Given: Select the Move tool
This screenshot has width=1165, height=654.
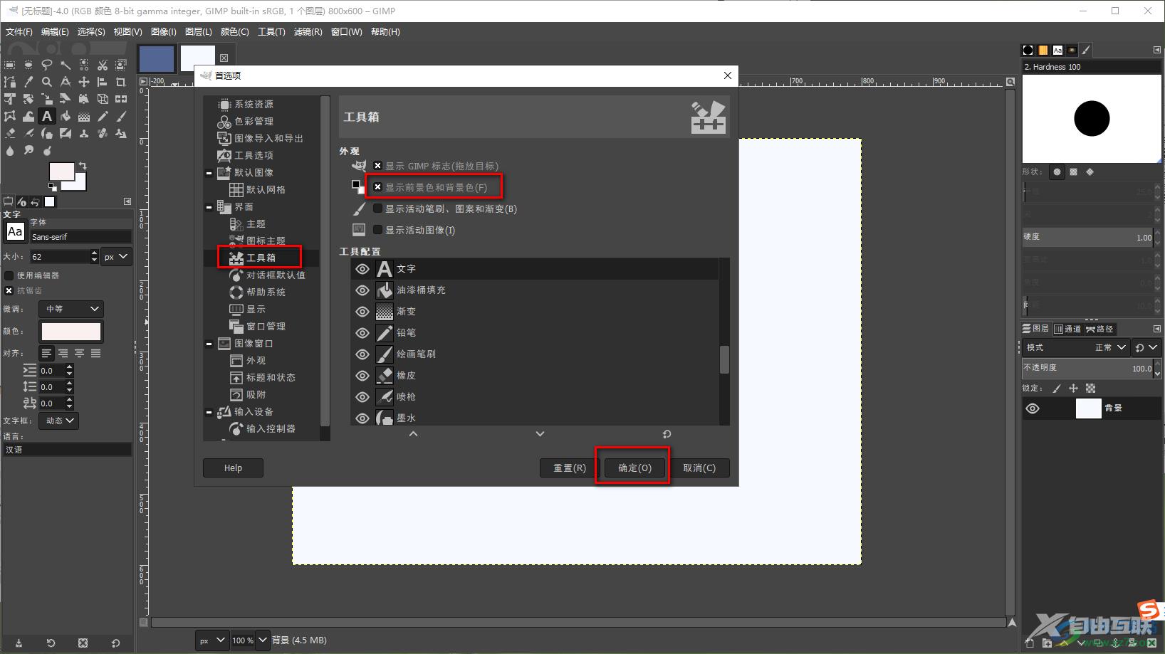Looking at the screenshot, I should pyautogui.click(x=84, y=82).
